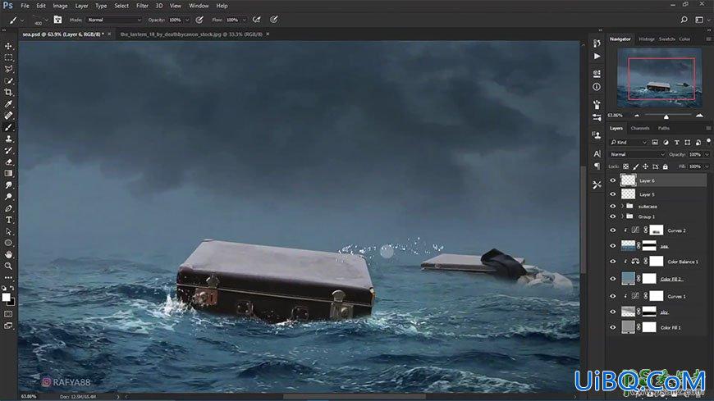This screenshot has height=401, width=714.
Task: Click the Navigator preview thumbnail
Action: 659,78
